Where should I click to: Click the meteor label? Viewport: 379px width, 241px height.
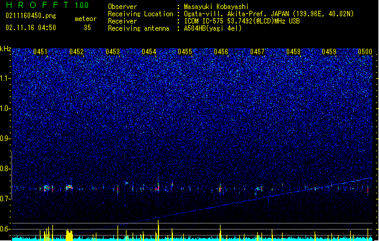click(86, 19)
